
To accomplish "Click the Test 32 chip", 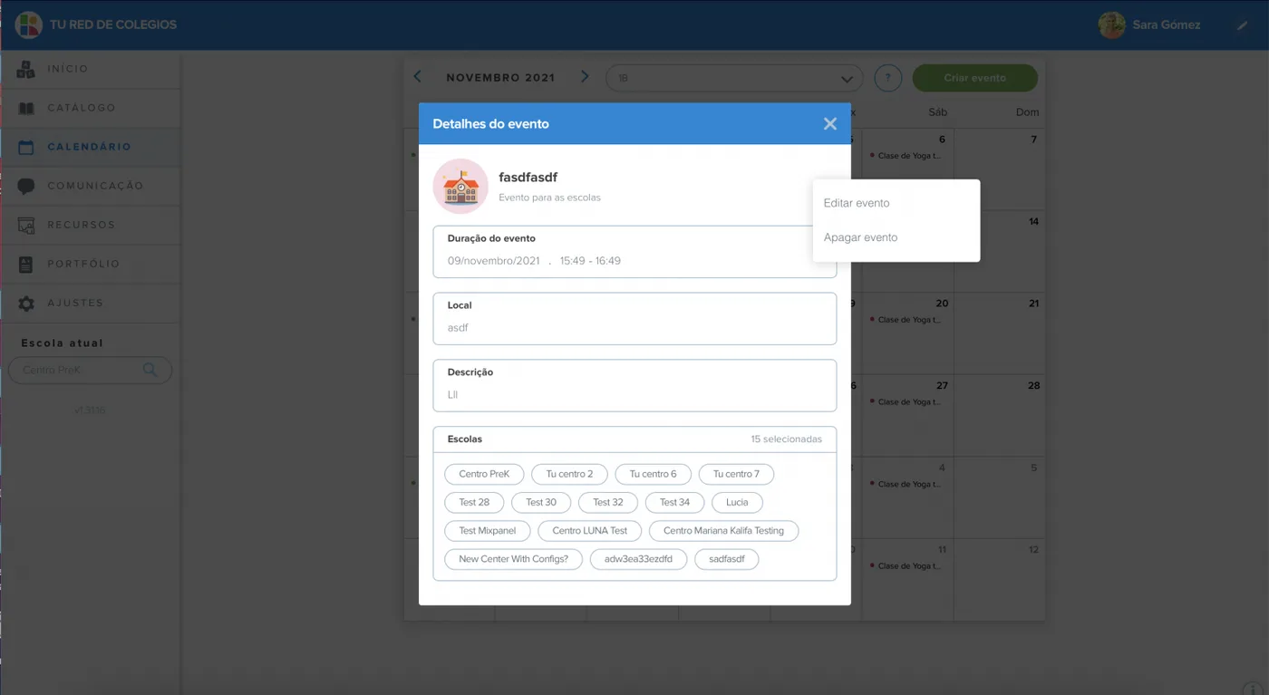I will coord(608,502).
